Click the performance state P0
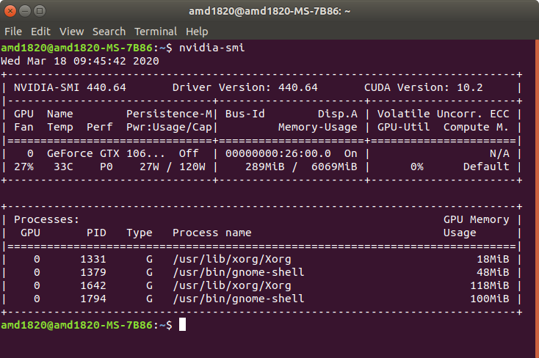Image resolution: width=539 pixels, height=358 pixels. click(x=106, y=167)
